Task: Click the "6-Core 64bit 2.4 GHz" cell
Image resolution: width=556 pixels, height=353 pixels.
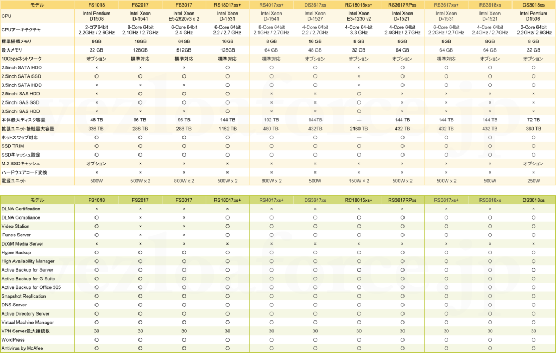Action: tap(184, 30)
